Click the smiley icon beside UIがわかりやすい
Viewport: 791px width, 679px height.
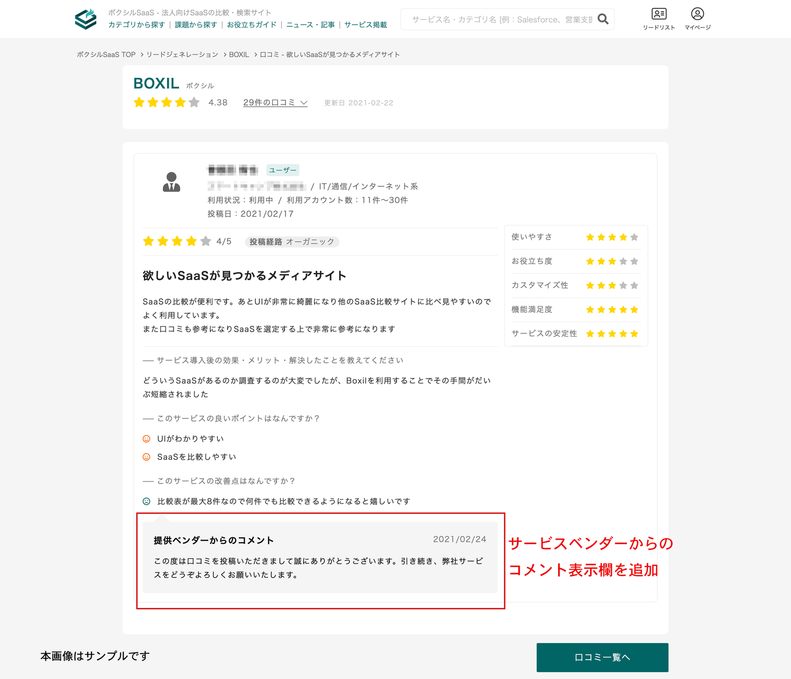[146, 439]
